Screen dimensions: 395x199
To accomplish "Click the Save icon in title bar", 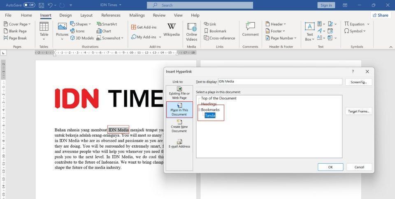I will click(x=41, y=5).
